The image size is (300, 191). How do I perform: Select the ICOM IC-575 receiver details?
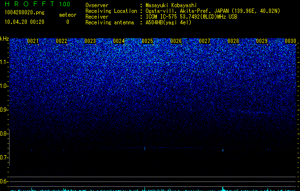pos(191,17)
